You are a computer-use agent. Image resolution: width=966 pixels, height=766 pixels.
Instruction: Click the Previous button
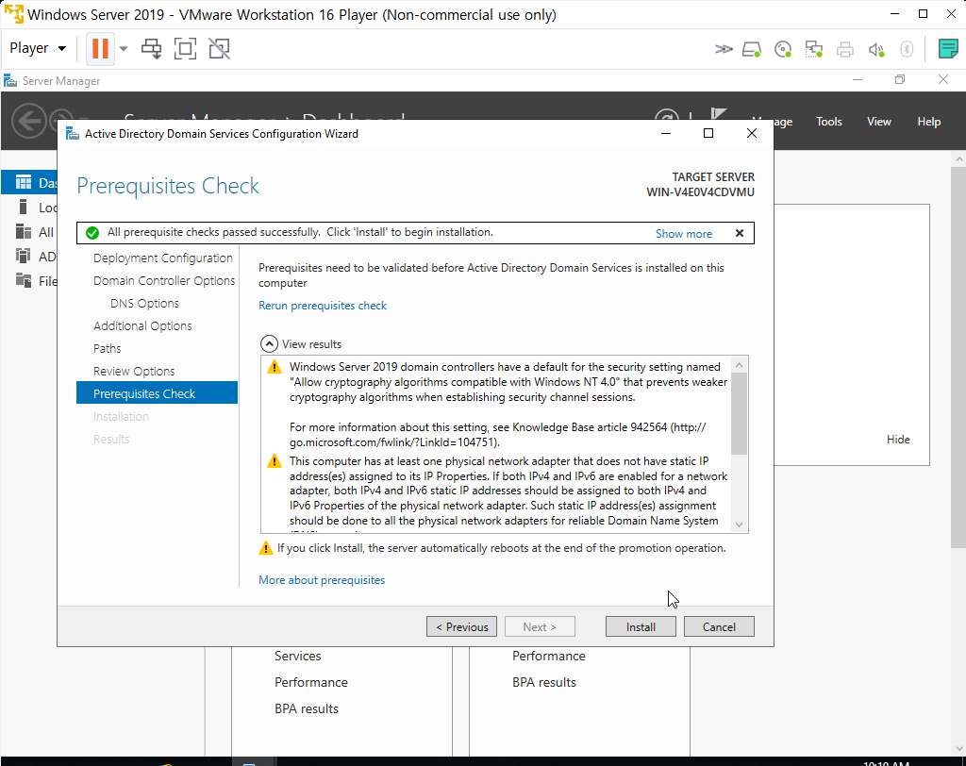pyautogui.click(x=461, y=626)
